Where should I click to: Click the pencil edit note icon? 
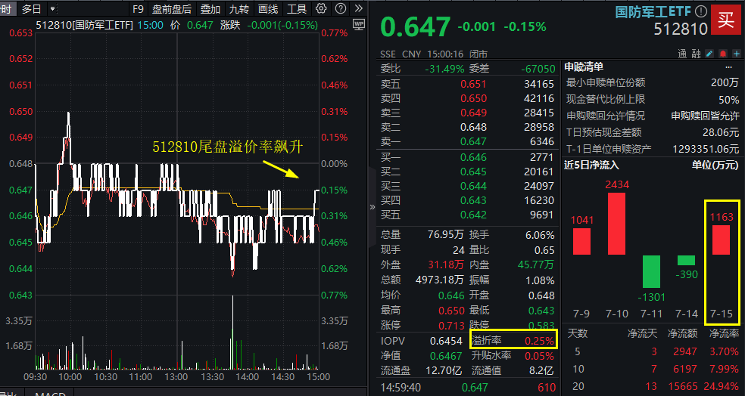pyautogui.click(x=709, y=54)
